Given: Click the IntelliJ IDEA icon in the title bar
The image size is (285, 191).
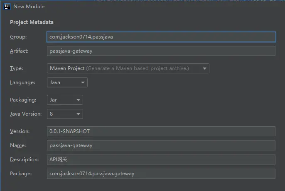Looking at the screenshot, I should (x=7, y=7).
